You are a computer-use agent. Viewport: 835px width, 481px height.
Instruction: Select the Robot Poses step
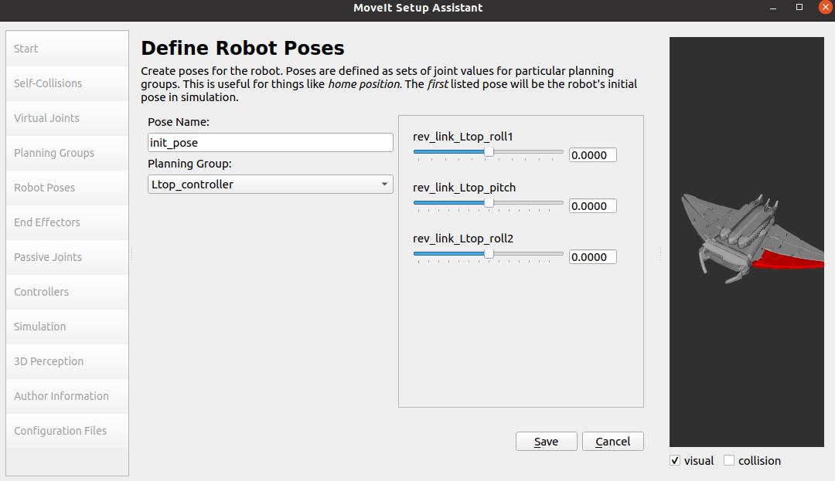(x=67, y=188)
